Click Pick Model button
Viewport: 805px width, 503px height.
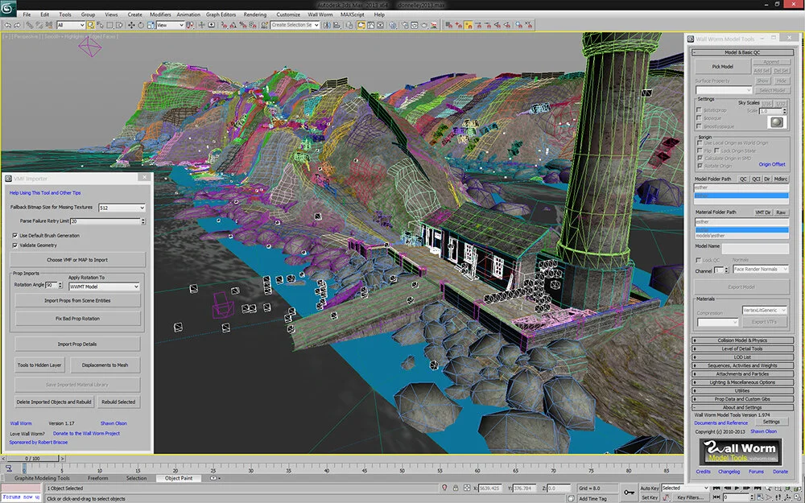[722, 67]
